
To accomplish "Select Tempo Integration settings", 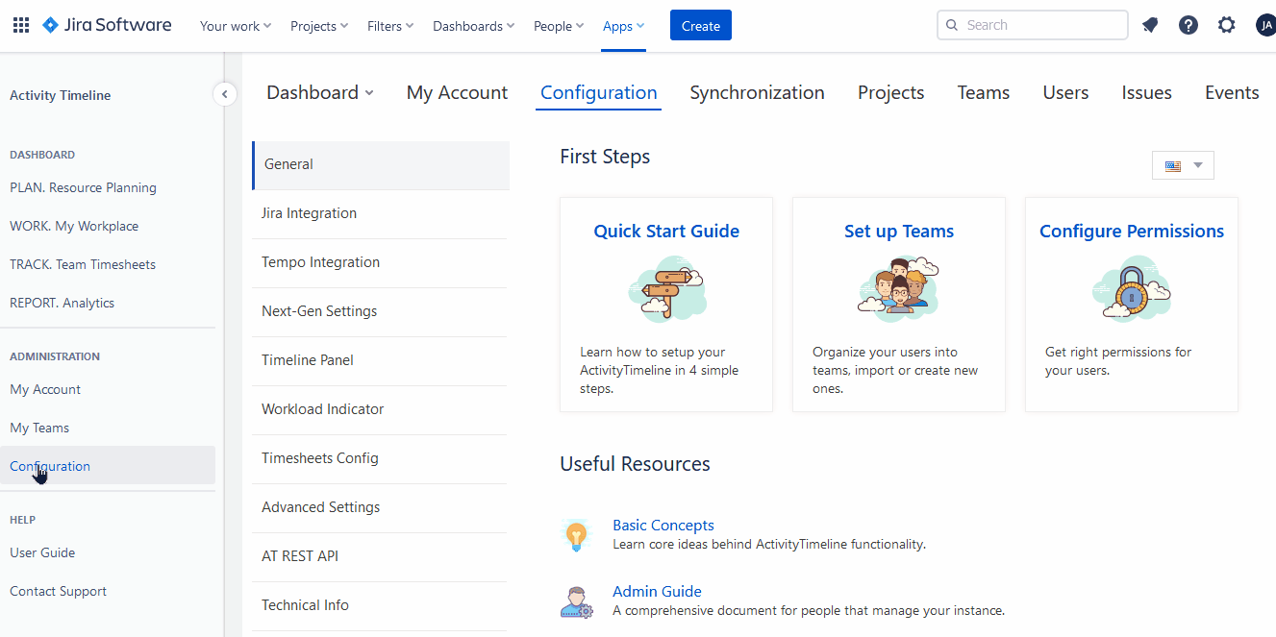I will click(x=381, y=262).
